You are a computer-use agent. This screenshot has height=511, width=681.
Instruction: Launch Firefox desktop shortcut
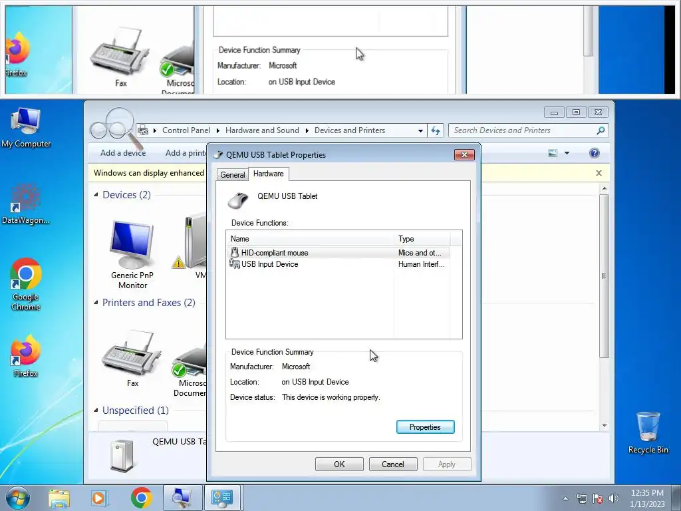pyautogui.click(x=26, y=356)
